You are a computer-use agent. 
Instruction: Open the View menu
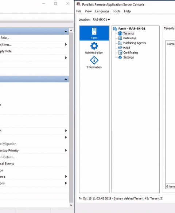pos(88,11)
